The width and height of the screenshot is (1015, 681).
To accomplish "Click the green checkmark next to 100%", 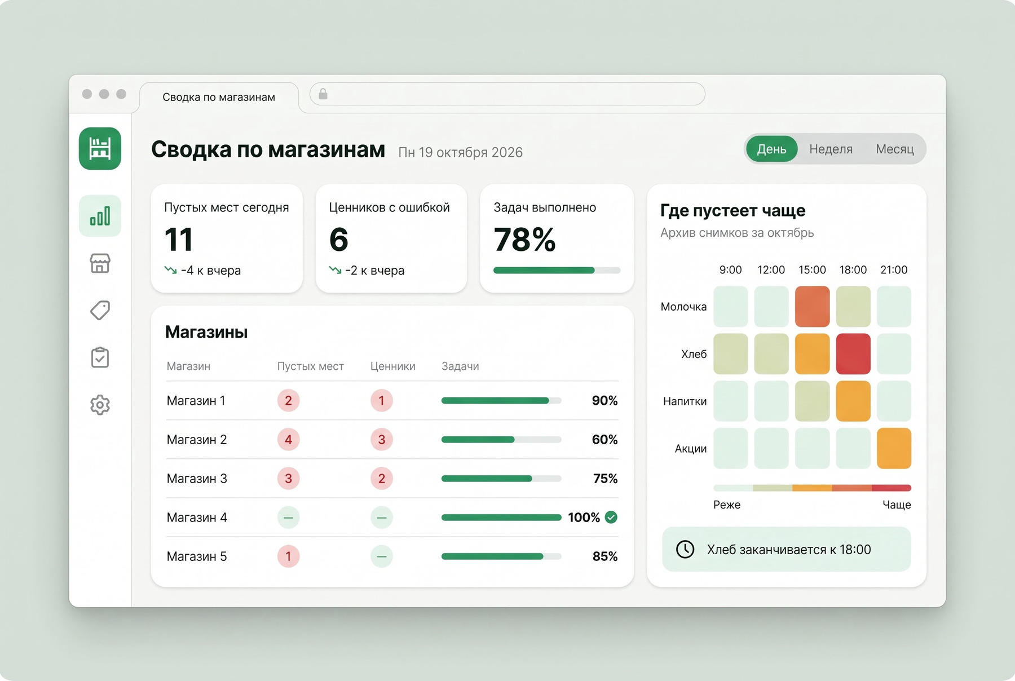I will [611, 517].
